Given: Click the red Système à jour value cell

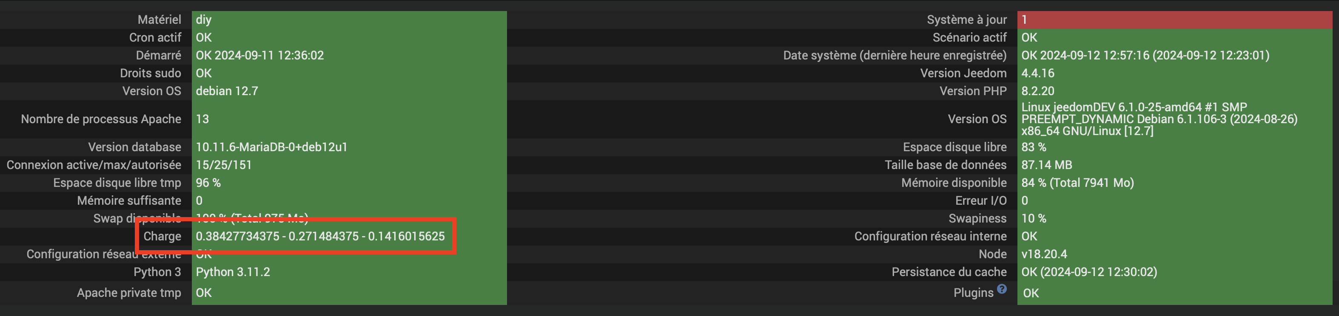Looking at the screenshot, I should click(x=1175, y=20).
